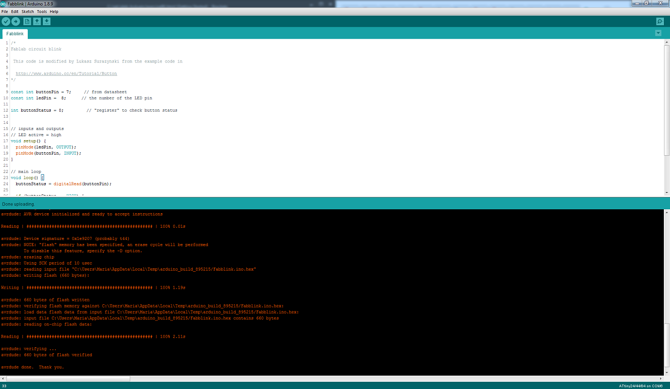
Task: Click the 'Fablab circuit blink' comment
Action: click(36, 49)
